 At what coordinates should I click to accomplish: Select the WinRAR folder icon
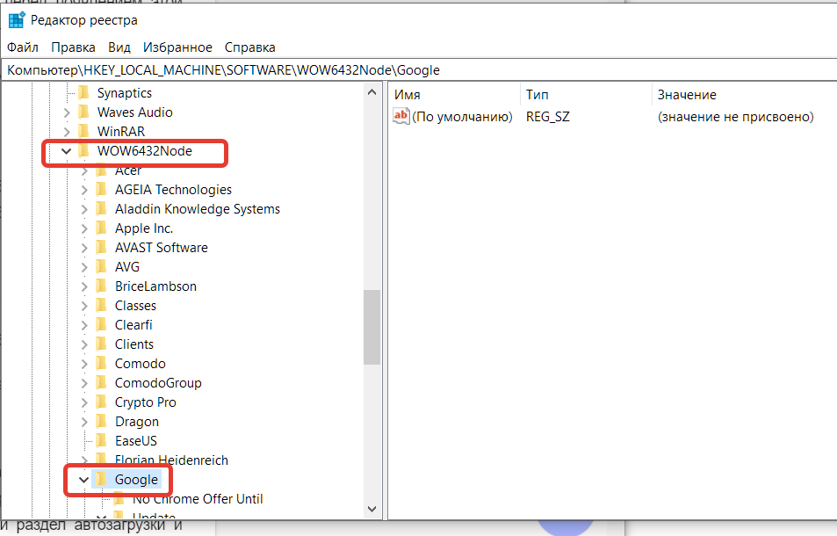pos(83,131)
